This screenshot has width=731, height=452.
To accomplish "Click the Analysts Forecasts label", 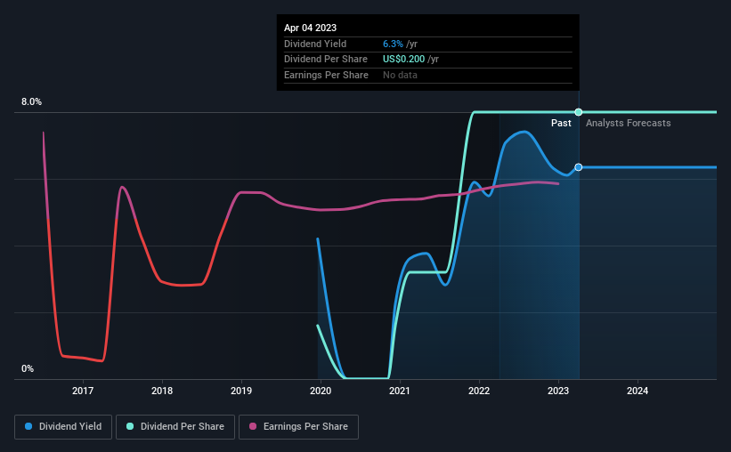I will tap(628, 123).
